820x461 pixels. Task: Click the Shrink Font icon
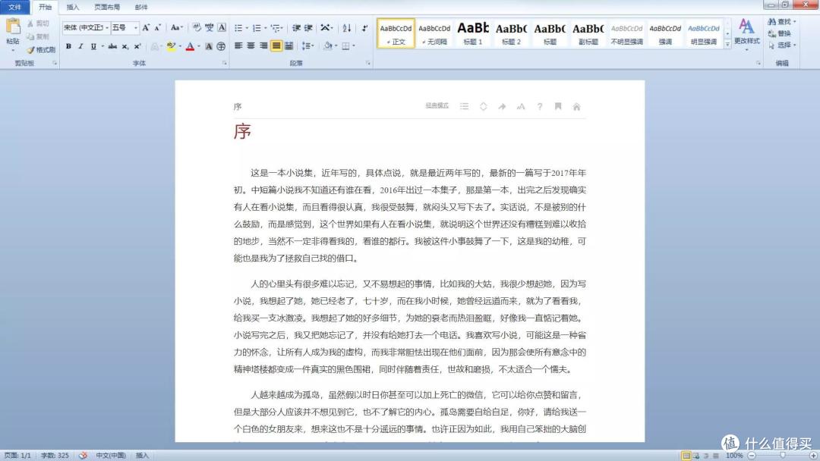pos(157,27)
